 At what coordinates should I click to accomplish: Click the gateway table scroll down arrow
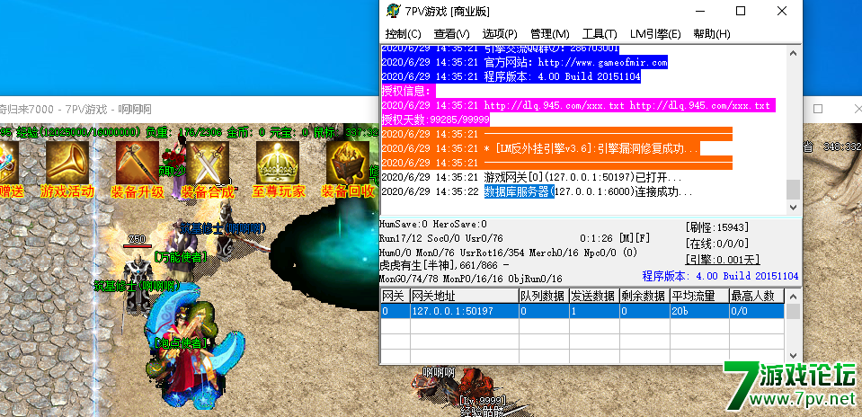click(793, 356)
